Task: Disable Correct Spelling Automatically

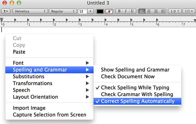Action: [137, 101]
